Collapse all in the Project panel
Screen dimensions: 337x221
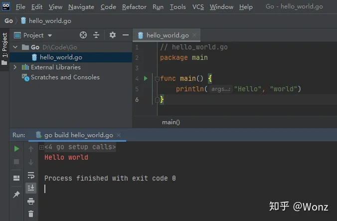pyautogui.click(x=96, y=35)
